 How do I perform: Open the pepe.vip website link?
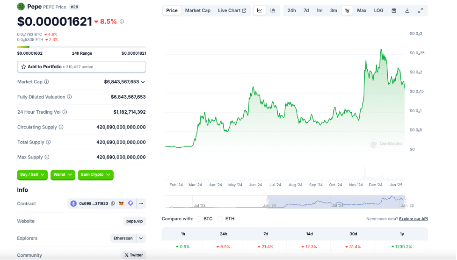[x=134, y=221]
